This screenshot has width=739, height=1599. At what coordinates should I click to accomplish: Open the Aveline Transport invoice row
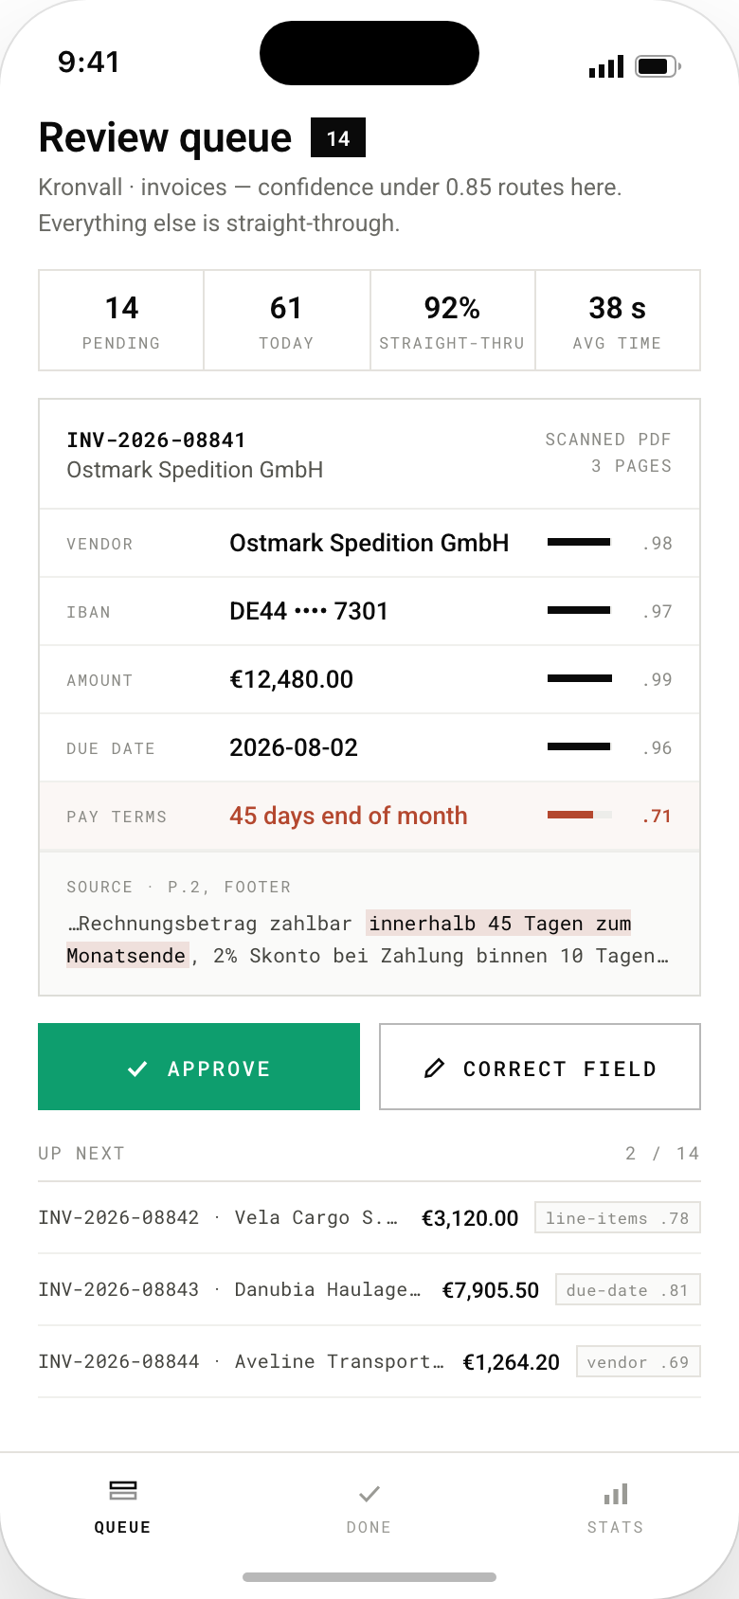369,1362
